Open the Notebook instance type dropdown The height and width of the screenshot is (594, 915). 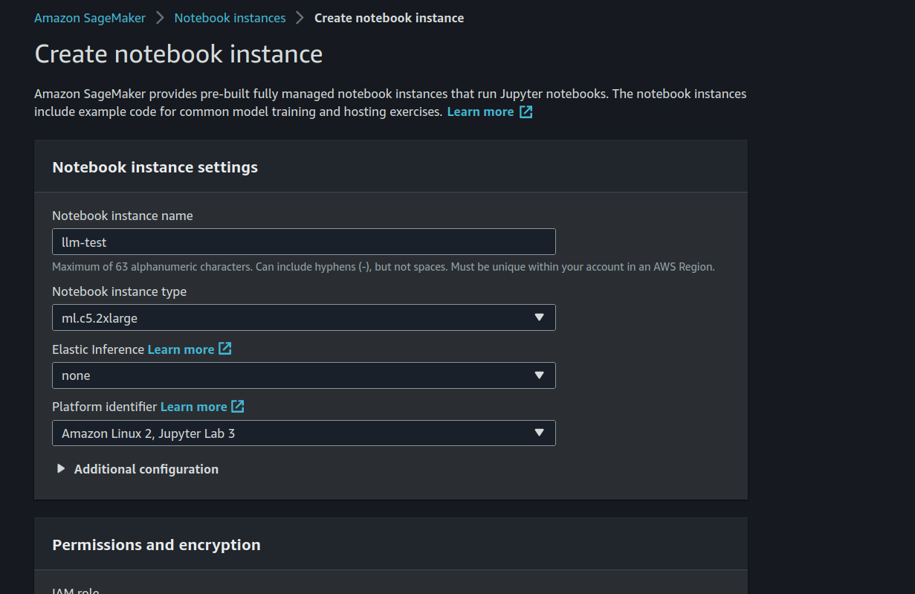pyautogui.click(x=303, y=317)
